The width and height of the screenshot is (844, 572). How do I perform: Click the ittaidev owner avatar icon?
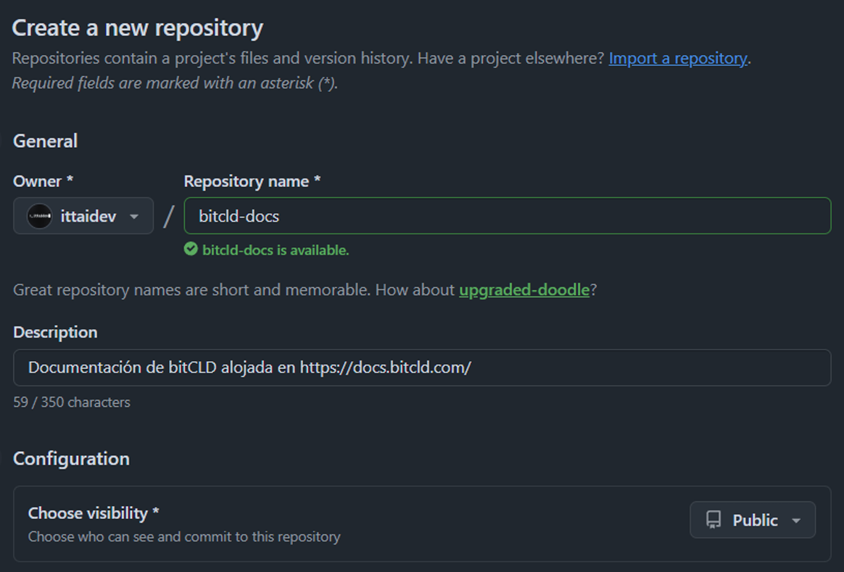[x=39, y=215]
